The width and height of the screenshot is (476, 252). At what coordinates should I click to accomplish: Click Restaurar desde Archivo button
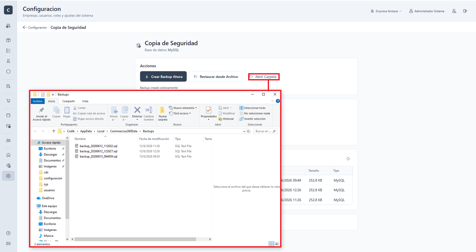215,76
